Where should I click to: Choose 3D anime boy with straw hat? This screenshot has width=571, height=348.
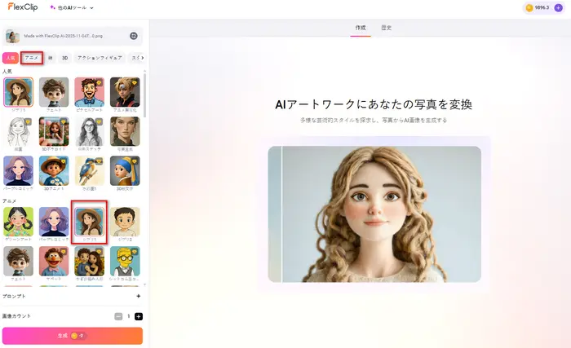54,170
